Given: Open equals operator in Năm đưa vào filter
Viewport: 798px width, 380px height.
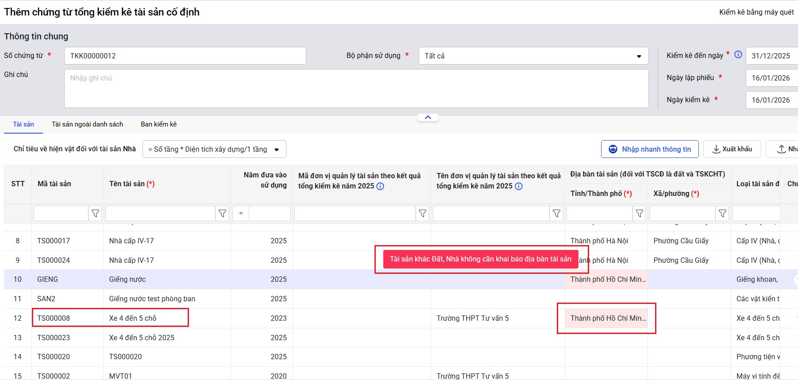Looking at the screenshot, I should (241, 214).
